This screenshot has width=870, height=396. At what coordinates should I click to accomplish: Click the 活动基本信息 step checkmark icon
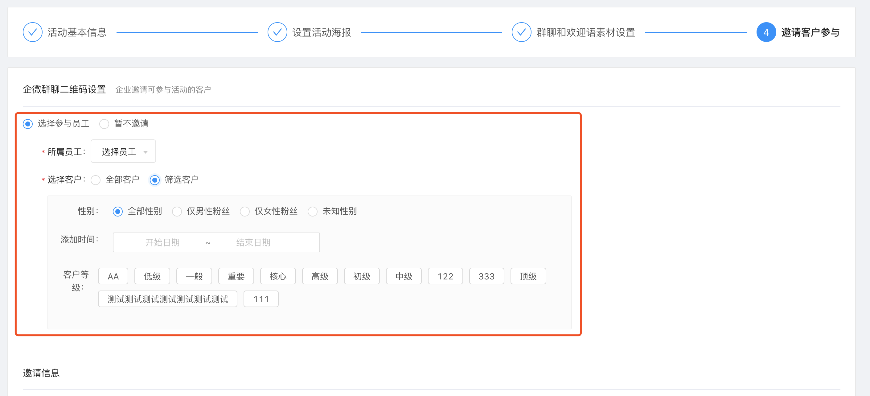pyautogui.click(x=32, y=32)
